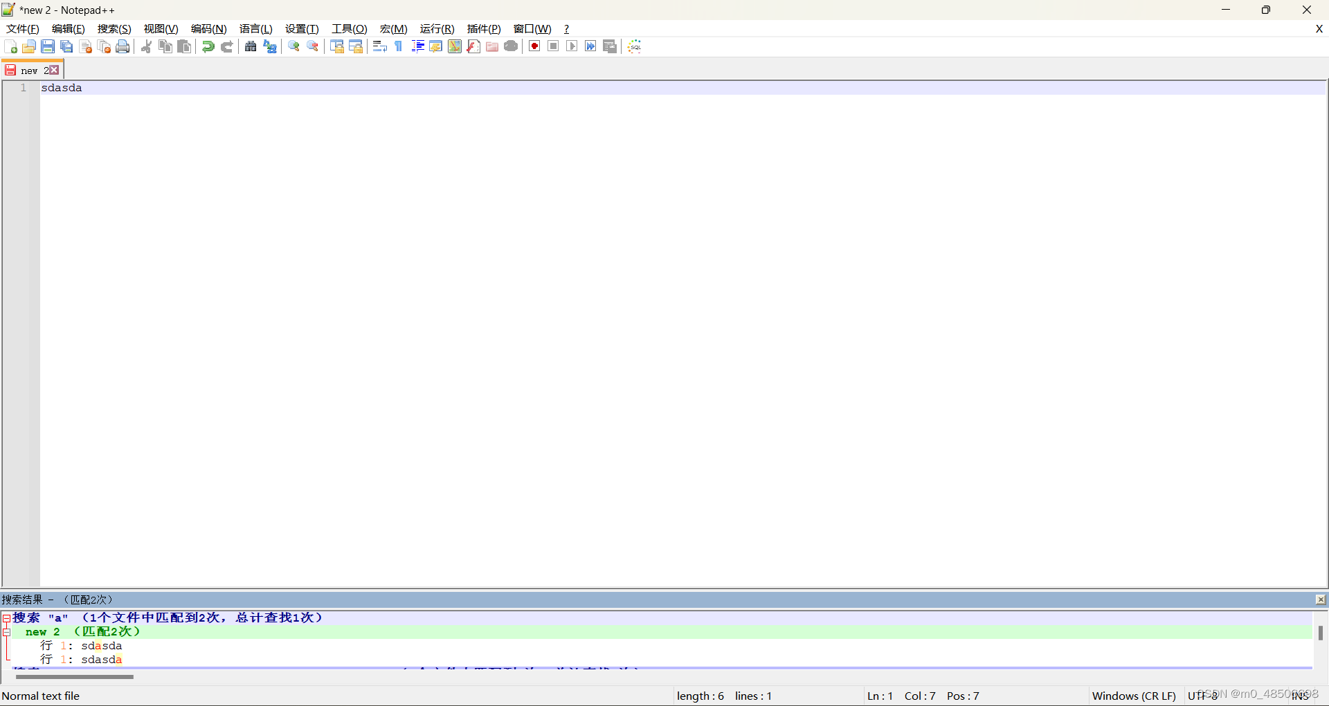
Task: Click Normal text file status entry
Action: tap(41, 696)
